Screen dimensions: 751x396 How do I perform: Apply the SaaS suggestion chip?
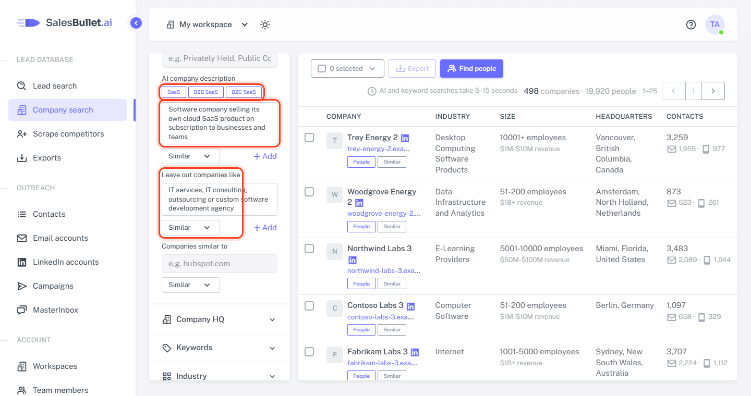[174, 92]
